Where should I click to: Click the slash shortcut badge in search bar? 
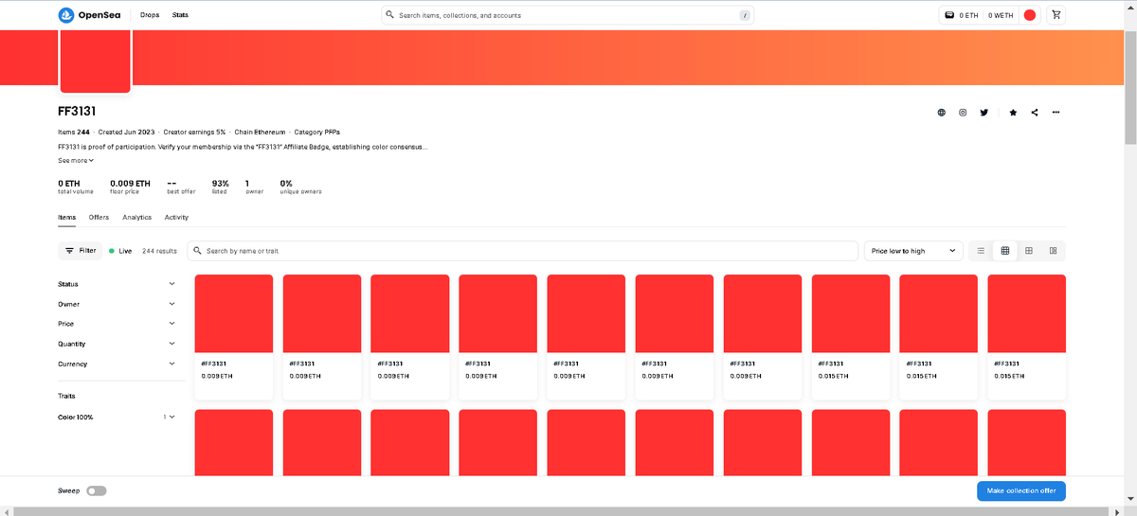[746, 15]
